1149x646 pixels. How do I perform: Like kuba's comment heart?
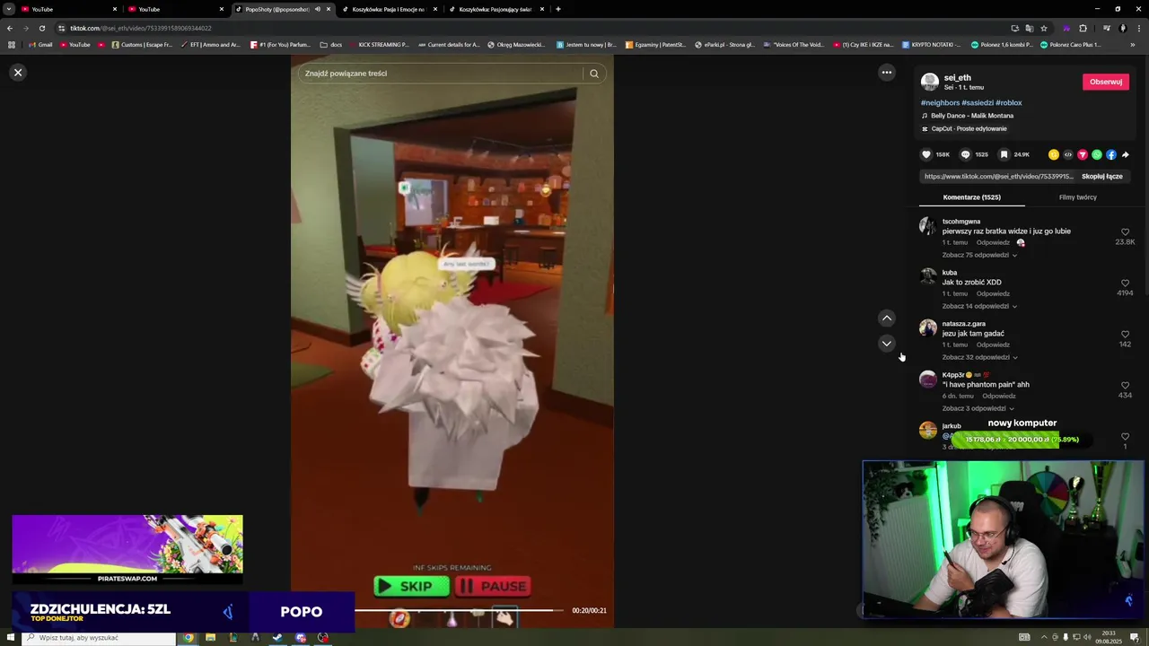point(1125,284)
